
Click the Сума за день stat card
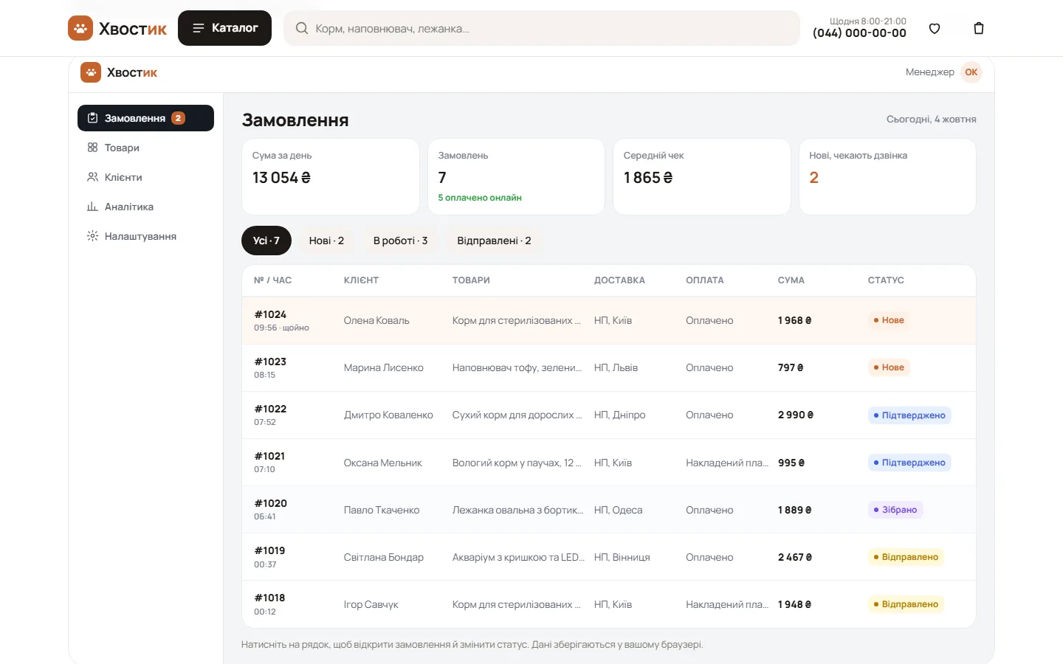pyautogui.click(x=331, y=177)
